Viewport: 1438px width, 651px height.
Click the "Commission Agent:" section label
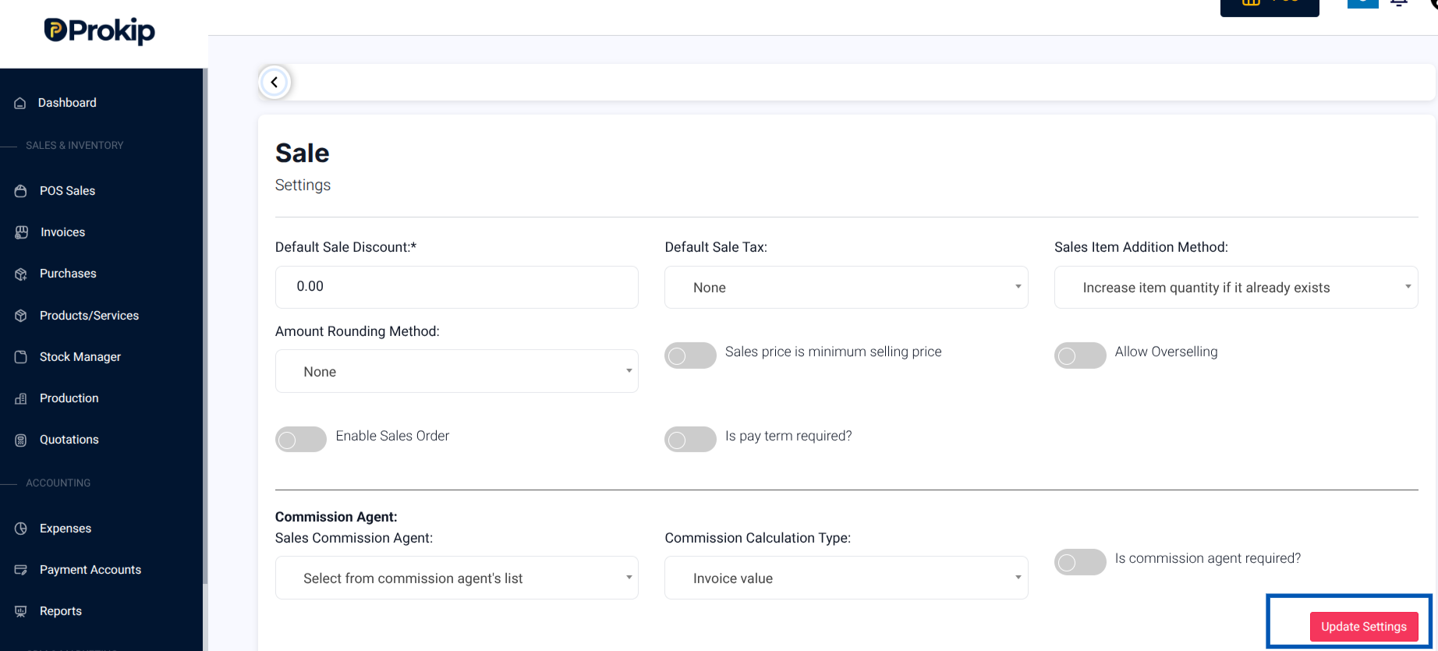336,517
